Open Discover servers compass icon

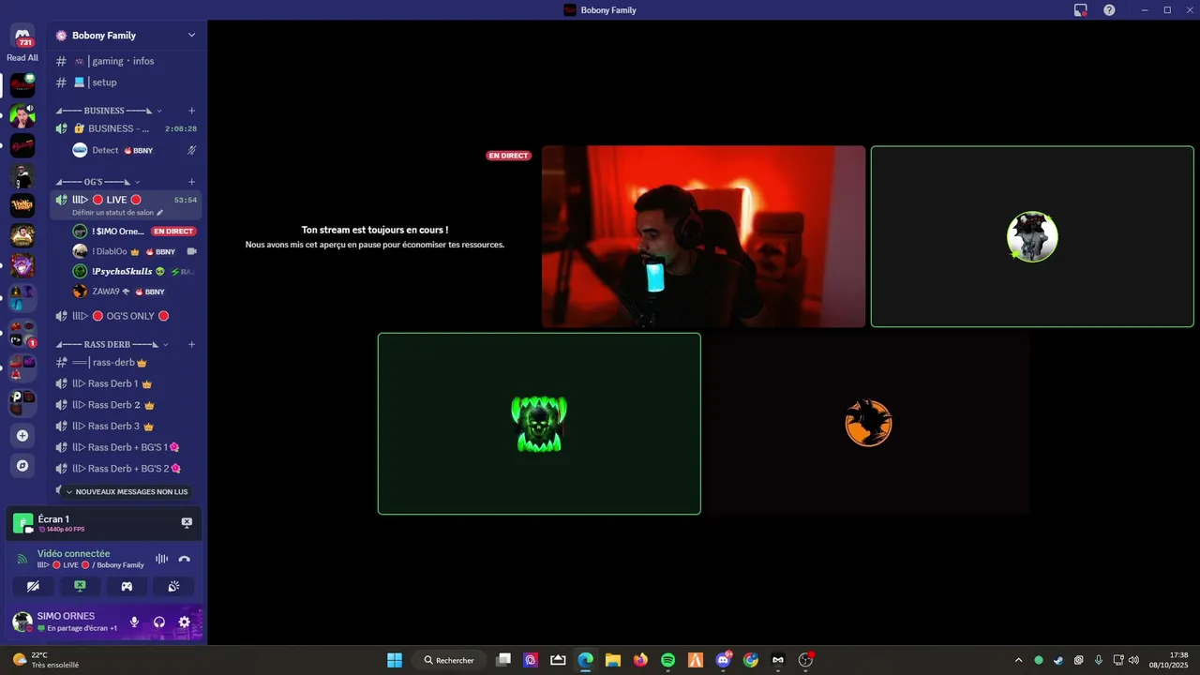[22, 465]
